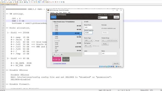Toggle the Reformat checkbox
Image resolution: width=162 pixels, height=91 pixels.
click(x=93, y=46)
